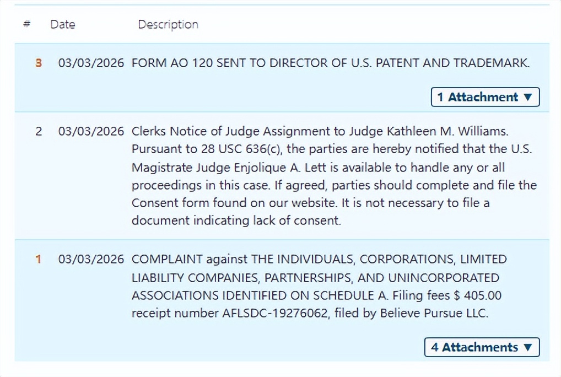The image size is (561, 377).
Task: Click the date of the Judge Assignment entry
Action: 91,131
